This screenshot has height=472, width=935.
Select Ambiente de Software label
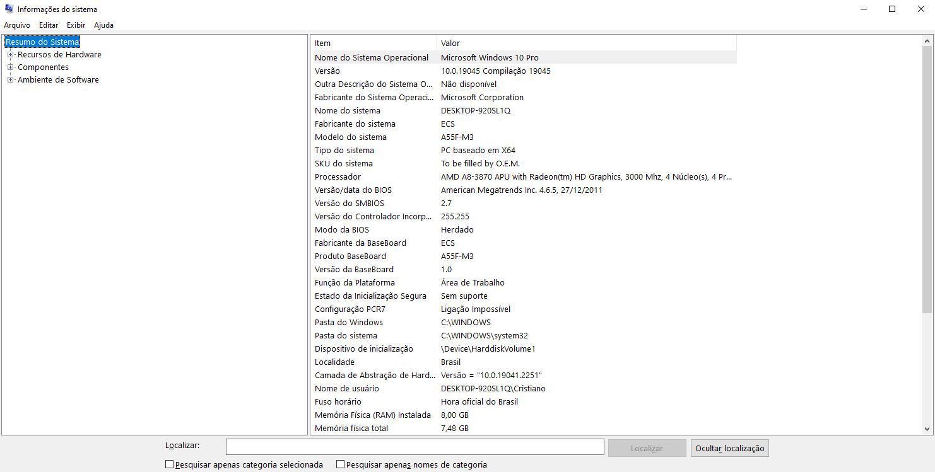click(58, 80)
